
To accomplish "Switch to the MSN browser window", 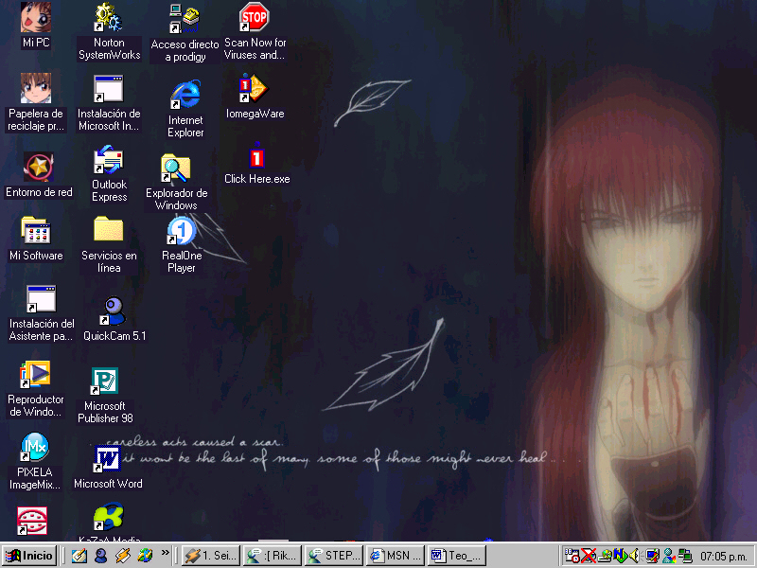I will (x=396, y=556).
